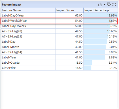The height and width of the screenshot is (109, 119).
Task: Select the Label-Year feature row
Action: coord(59,57)
